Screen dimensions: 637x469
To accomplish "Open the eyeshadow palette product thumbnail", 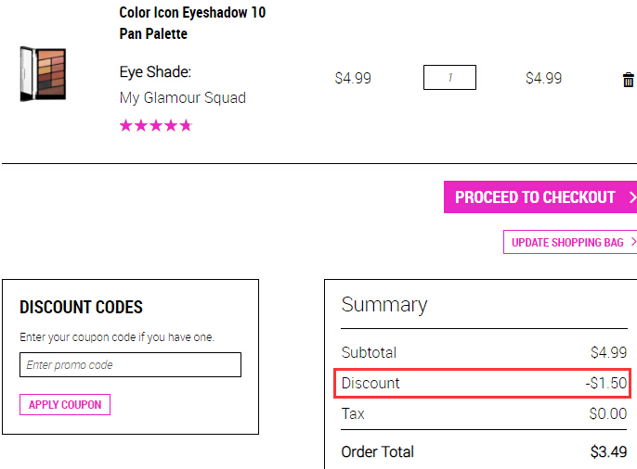I will [43, 74].
